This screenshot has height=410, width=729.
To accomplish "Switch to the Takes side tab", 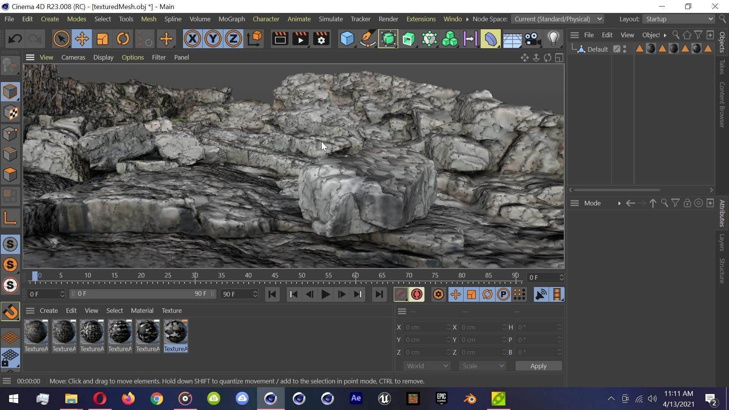I will click(x=722, y=67).
